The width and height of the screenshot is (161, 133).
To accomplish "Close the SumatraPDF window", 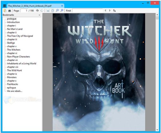I will (x=155, y=3).
